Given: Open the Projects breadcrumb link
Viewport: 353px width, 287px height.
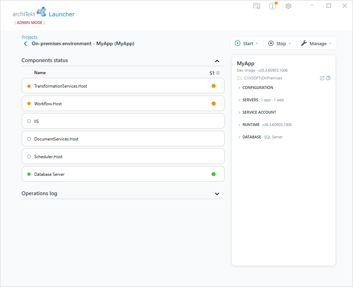Looking at the screenshot, I should (x=30, y=37).
